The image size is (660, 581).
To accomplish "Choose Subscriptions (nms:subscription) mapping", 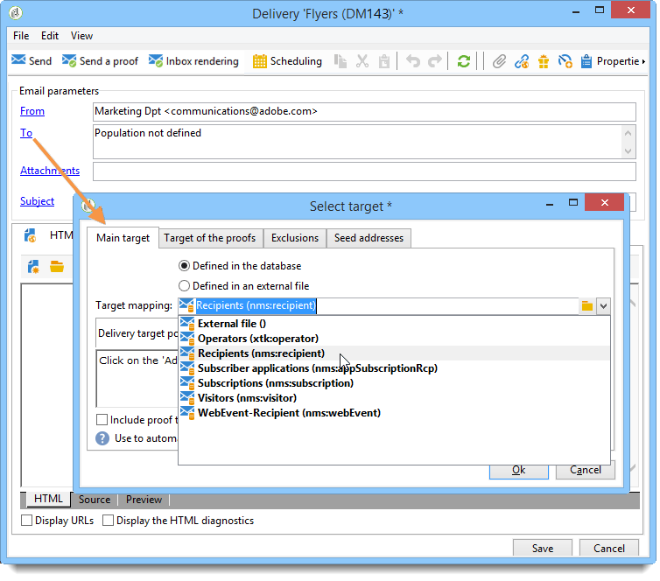I will (395, 383).
